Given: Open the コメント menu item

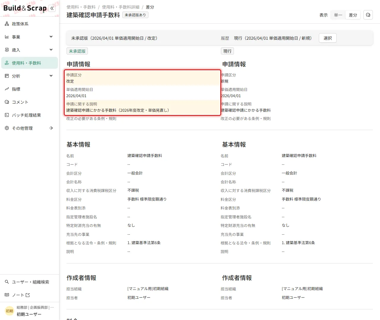Looking at the screenshot, I should 29,102.
